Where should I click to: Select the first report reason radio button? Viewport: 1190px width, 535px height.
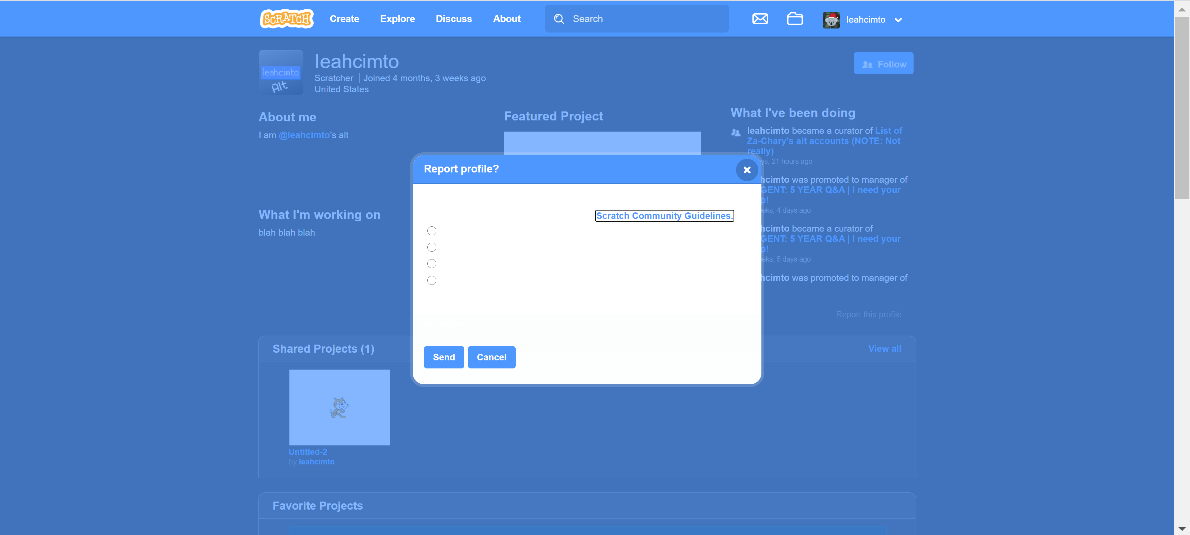click(x=431, y=231)
